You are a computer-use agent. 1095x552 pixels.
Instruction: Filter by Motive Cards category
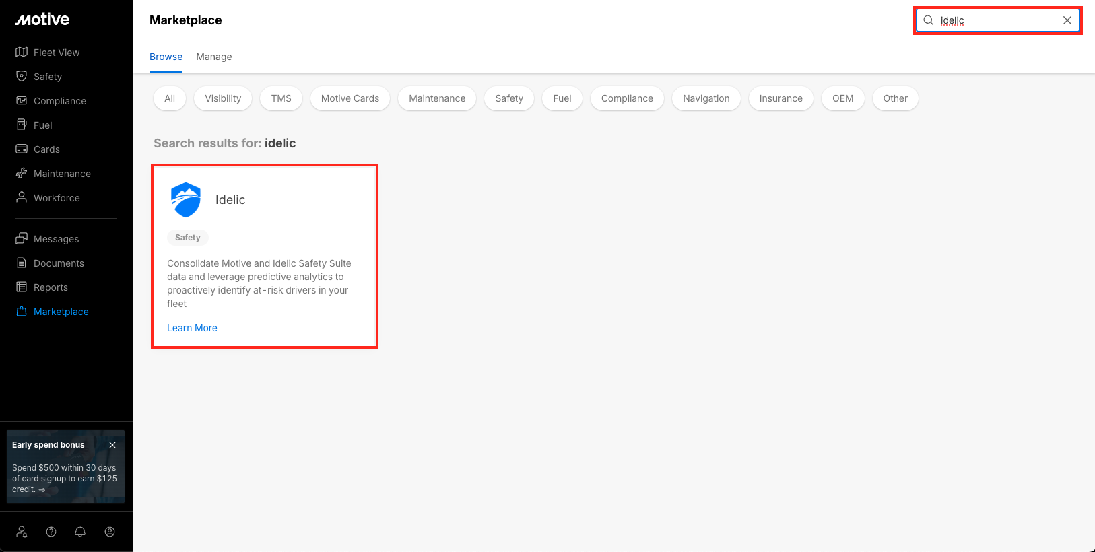350,98
